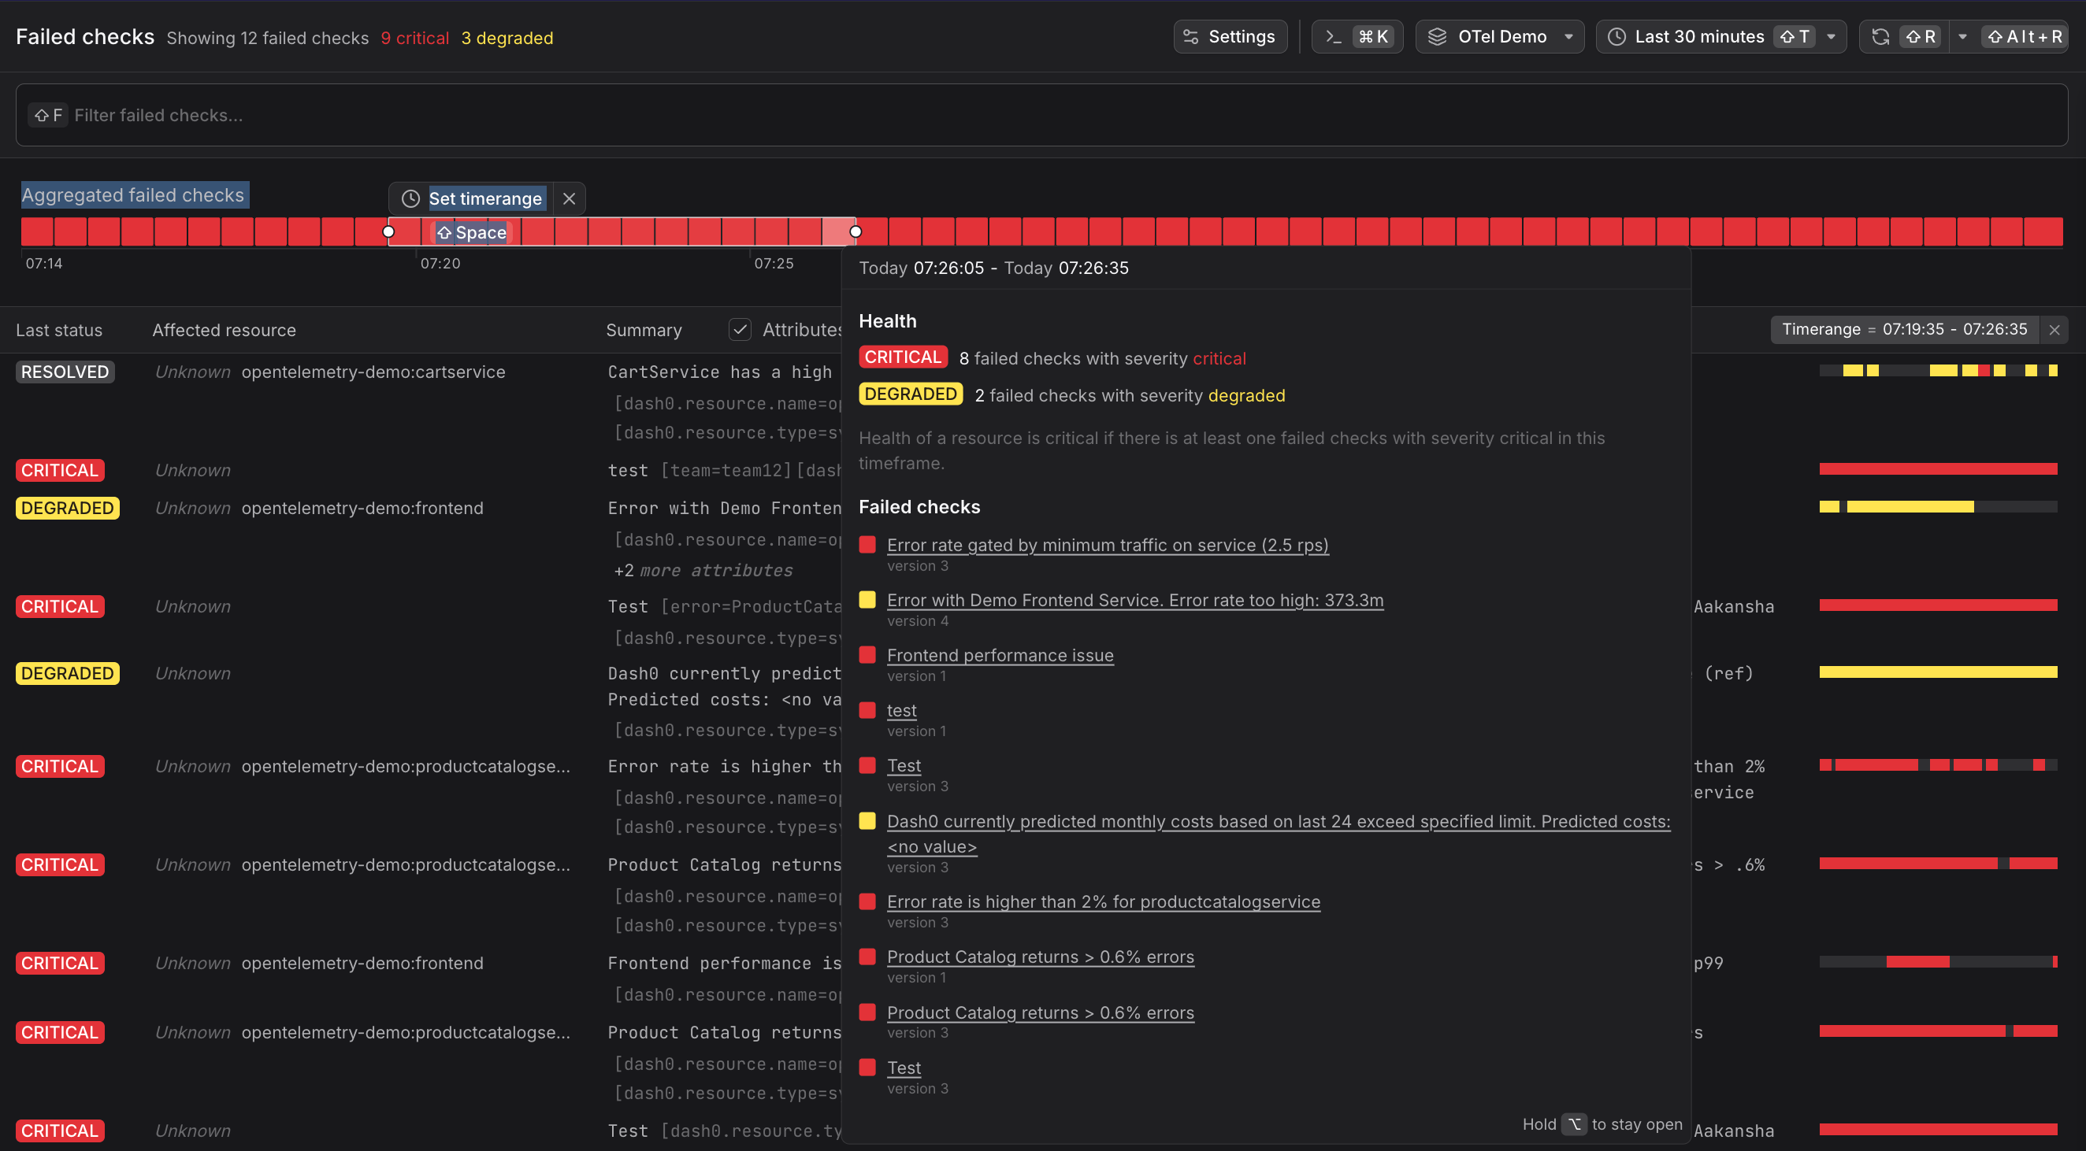This screenshot has height=1151, width=2086.
Task: Click the RESOLVED status badge for cartservice
Action: point(65,372)
